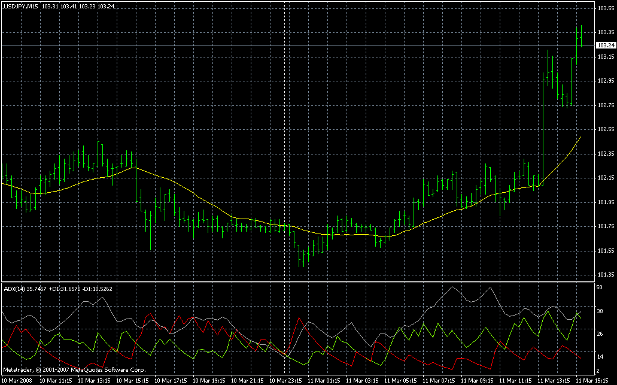Image resolution: width=617 pixels, height=385 pixels.
Task: Click the USDJPY,M15 chart title text
Action: click(x=21, y=6)
